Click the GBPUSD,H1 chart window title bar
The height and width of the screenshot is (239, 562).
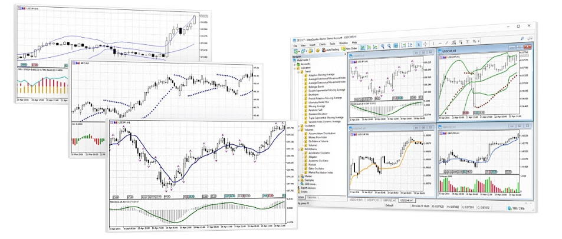click(x=485, y=126)
